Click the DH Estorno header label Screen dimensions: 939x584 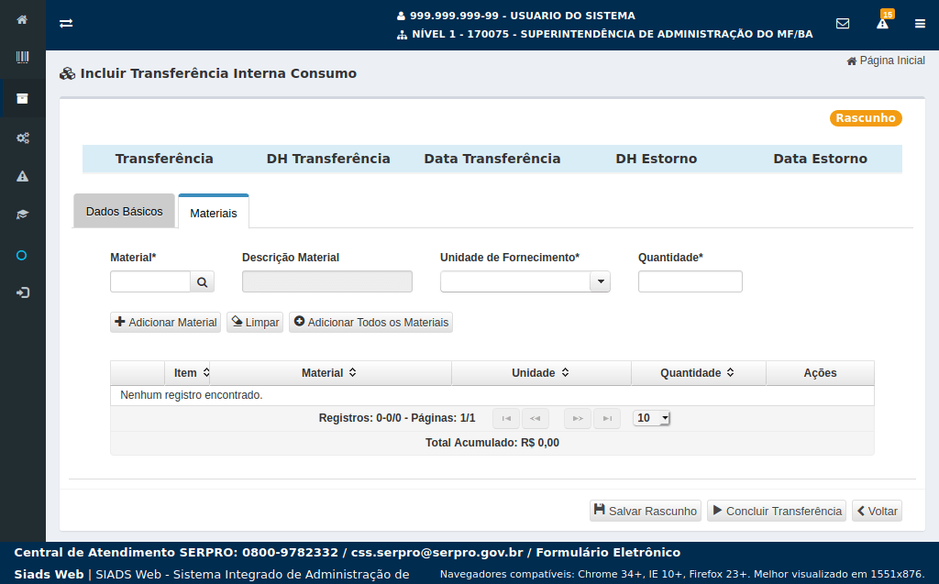click(657, 159)
